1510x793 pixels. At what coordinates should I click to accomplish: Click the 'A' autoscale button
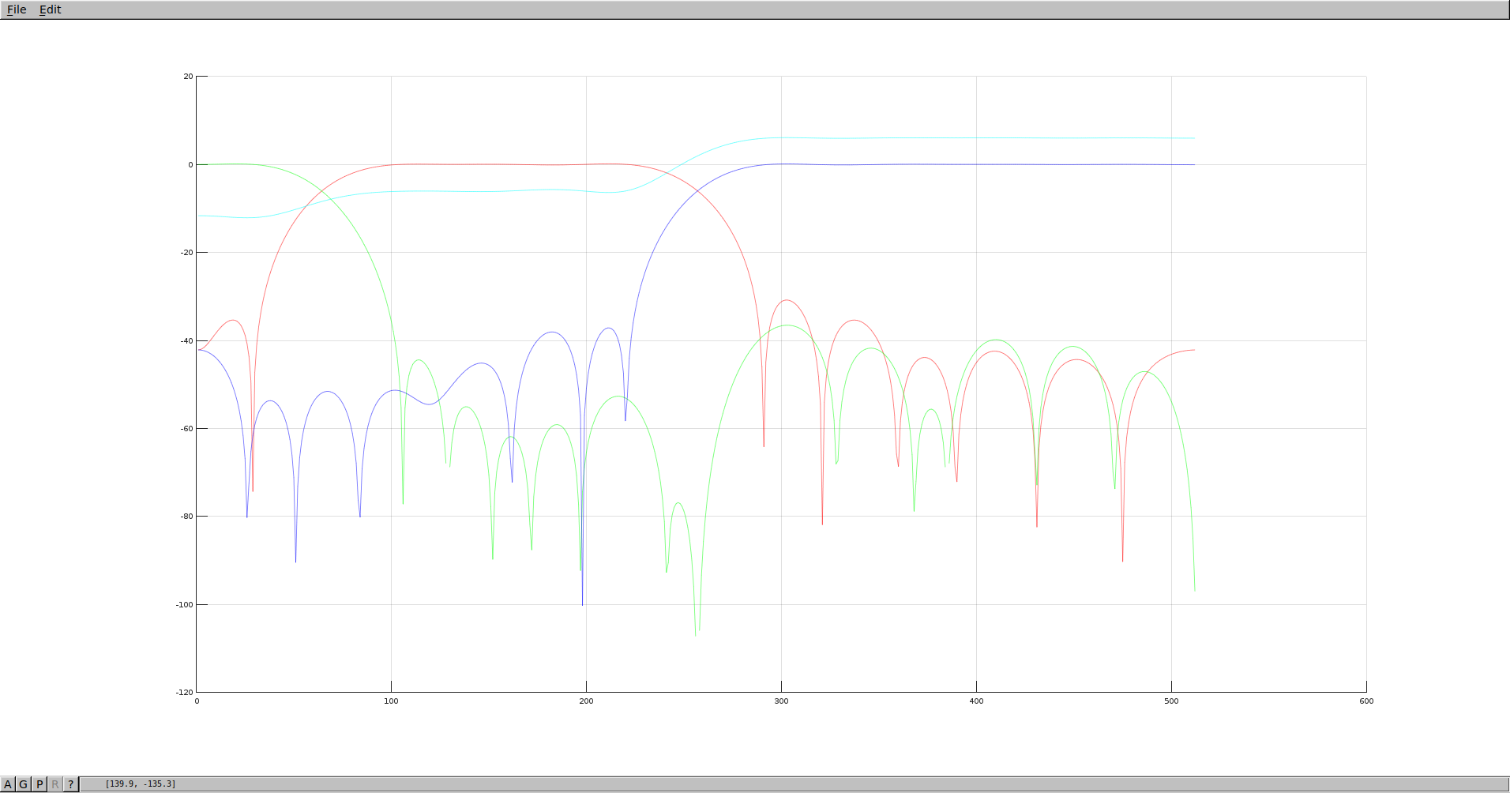click(x=8, y=784)
